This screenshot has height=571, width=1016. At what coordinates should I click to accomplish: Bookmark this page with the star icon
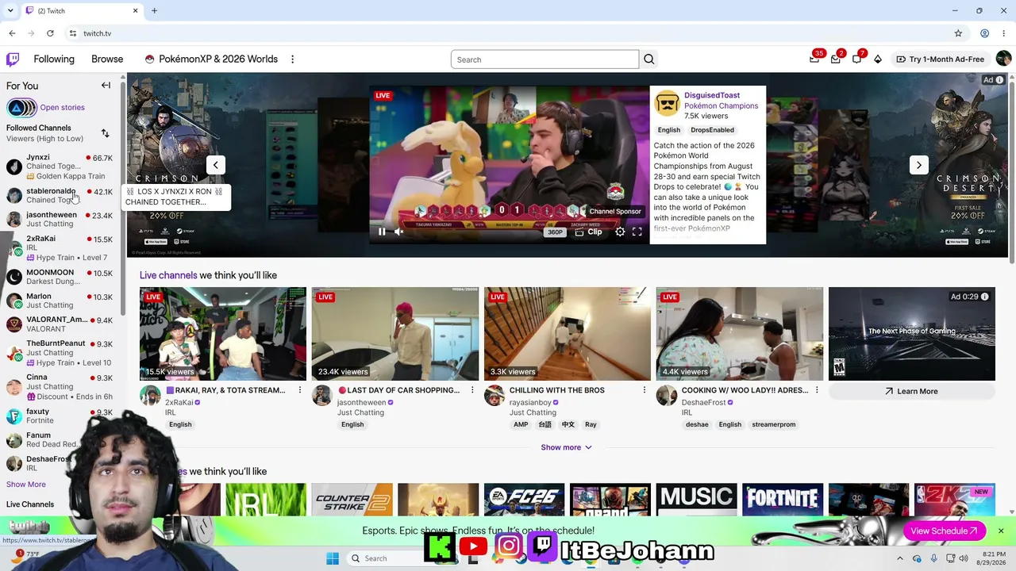pos(958,33)
